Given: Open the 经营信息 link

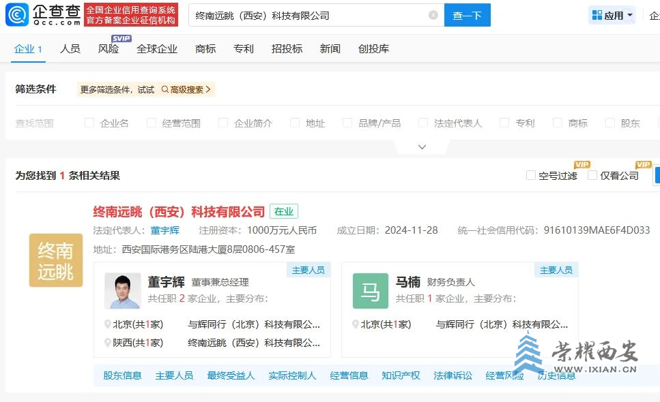Looking at the screenshot, I should click(x=349, y=375).
